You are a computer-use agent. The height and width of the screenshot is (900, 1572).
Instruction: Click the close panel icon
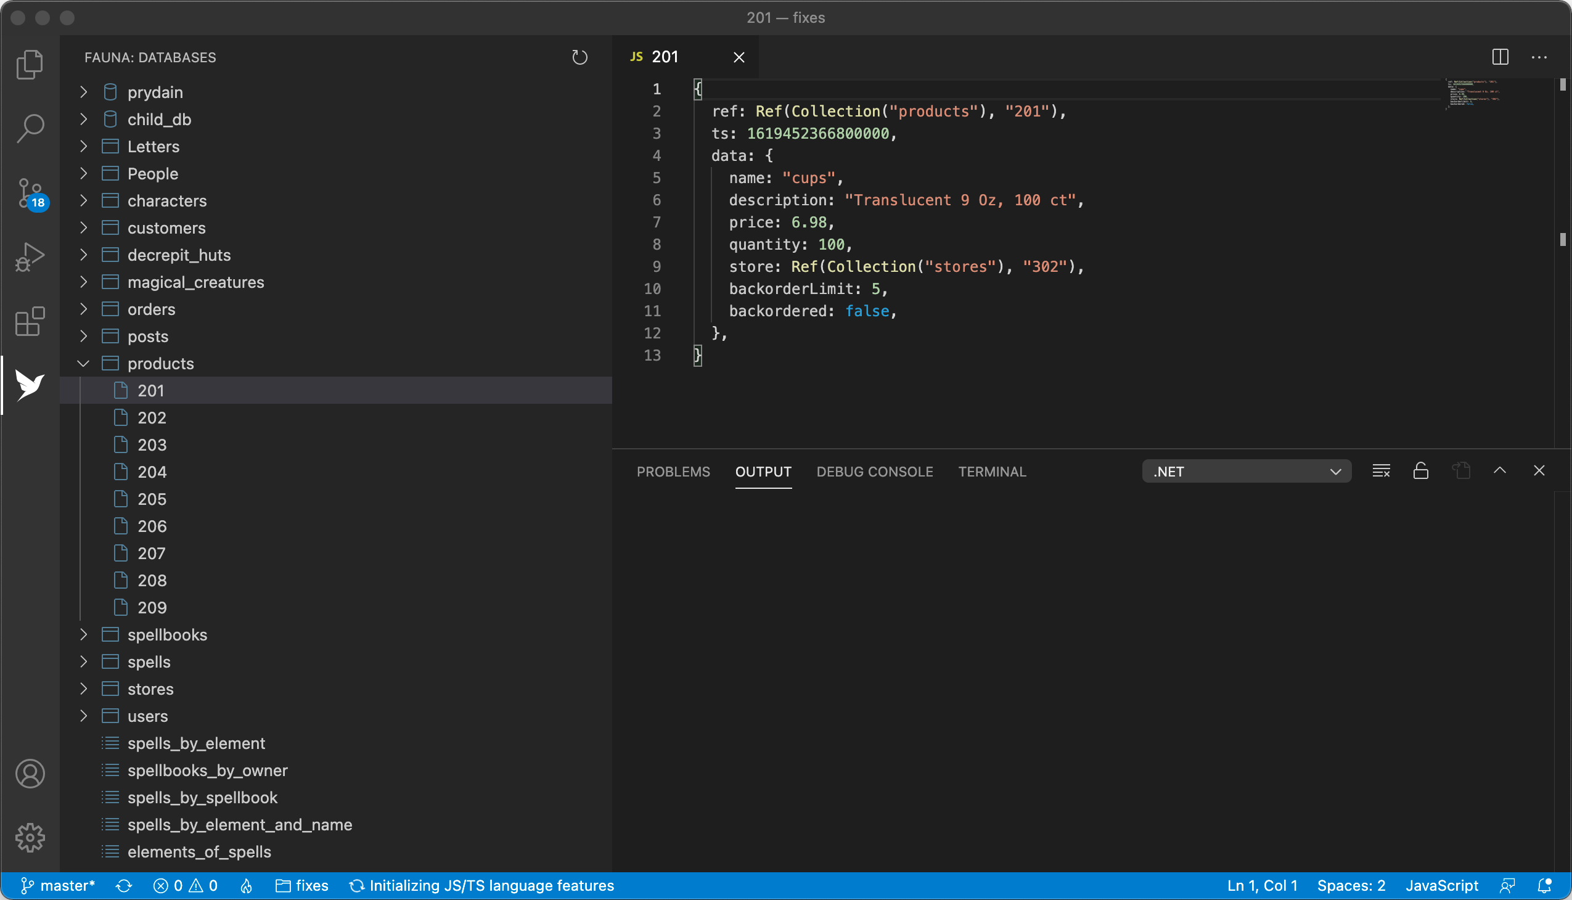(x=1539, y=470)
